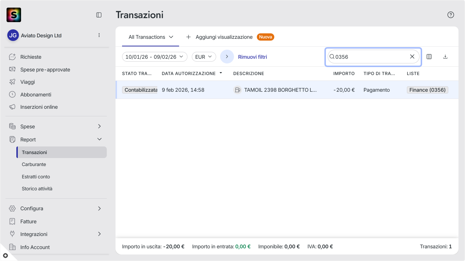
Task: Go to Transazioni in sidebar
Action: (x=62, y=152)
